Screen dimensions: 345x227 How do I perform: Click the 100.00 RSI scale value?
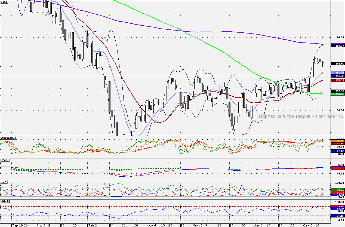pyautogui.click(x=340, y=202)
